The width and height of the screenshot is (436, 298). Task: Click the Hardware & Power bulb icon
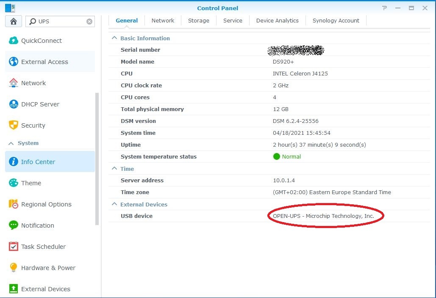[x=14, y=268]
